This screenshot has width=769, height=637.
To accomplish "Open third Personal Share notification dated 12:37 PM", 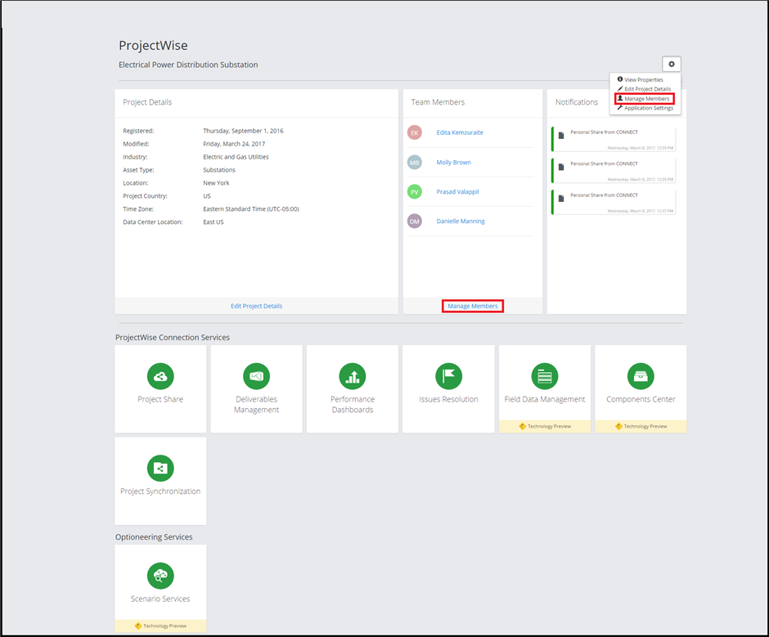I will pos(614,202).
